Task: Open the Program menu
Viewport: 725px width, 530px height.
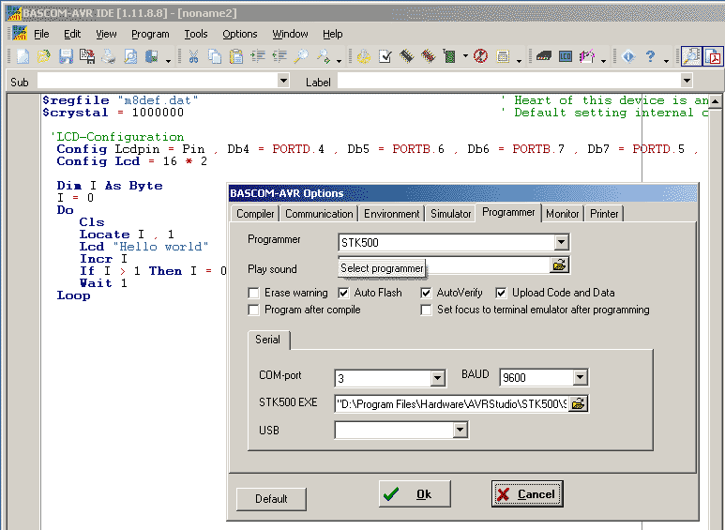Action: tap(150, 34)
